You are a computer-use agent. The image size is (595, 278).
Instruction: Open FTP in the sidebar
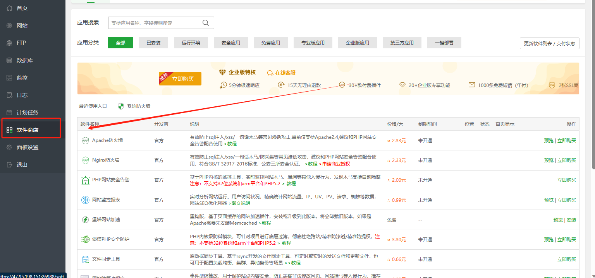click(33, 43)
